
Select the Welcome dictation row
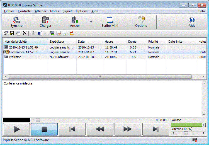pyautogui.click(x=104, y=57)
